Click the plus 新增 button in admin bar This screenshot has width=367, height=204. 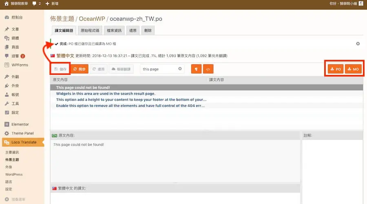pyautogui.click(x=52, y=4)
